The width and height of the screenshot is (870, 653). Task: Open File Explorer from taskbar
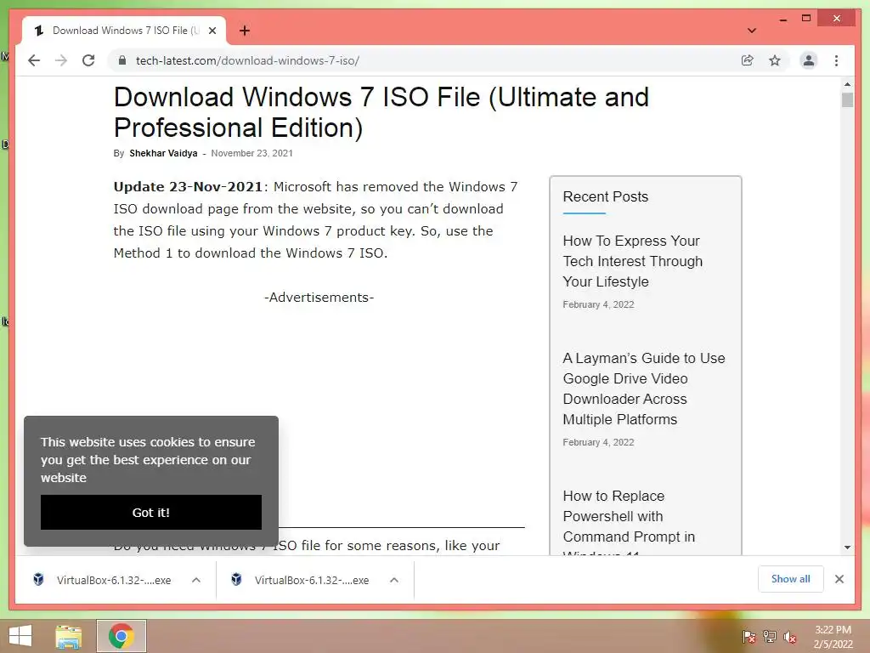[69, 636]
